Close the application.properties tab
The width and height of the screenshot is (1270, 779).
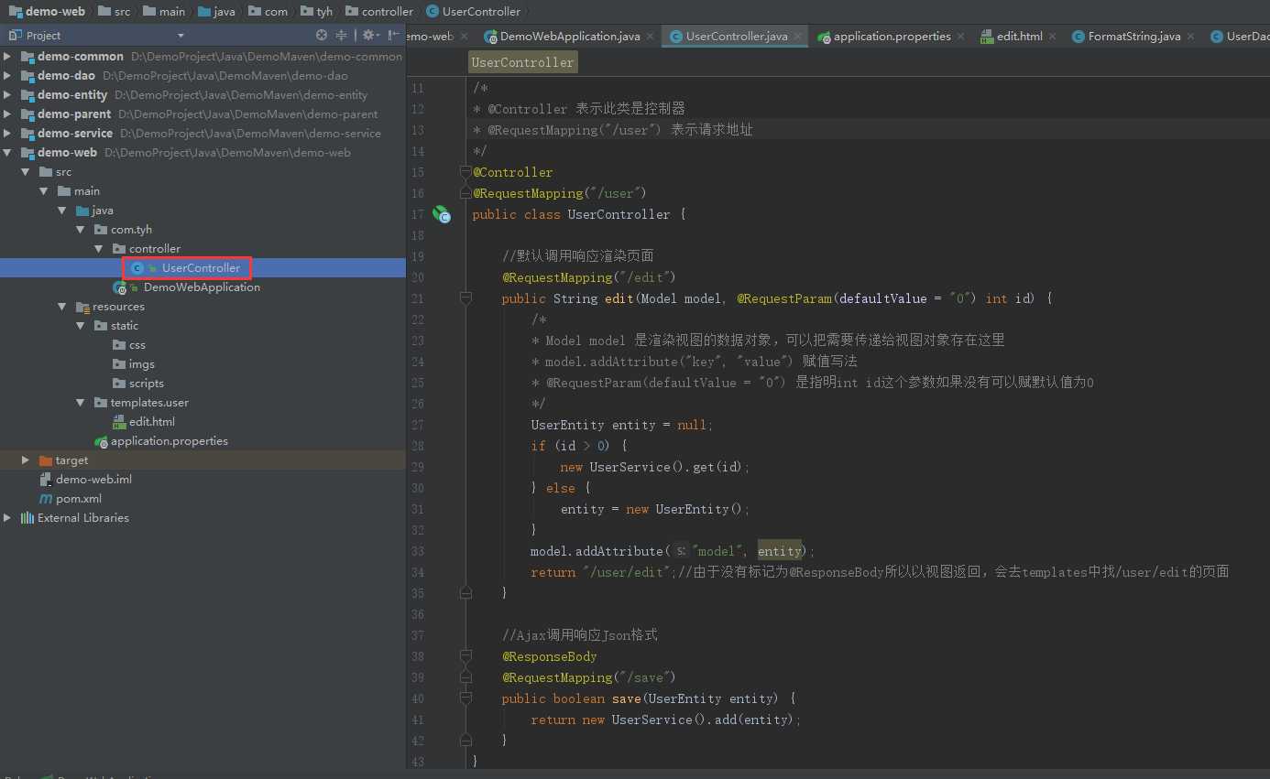(960, 37)
